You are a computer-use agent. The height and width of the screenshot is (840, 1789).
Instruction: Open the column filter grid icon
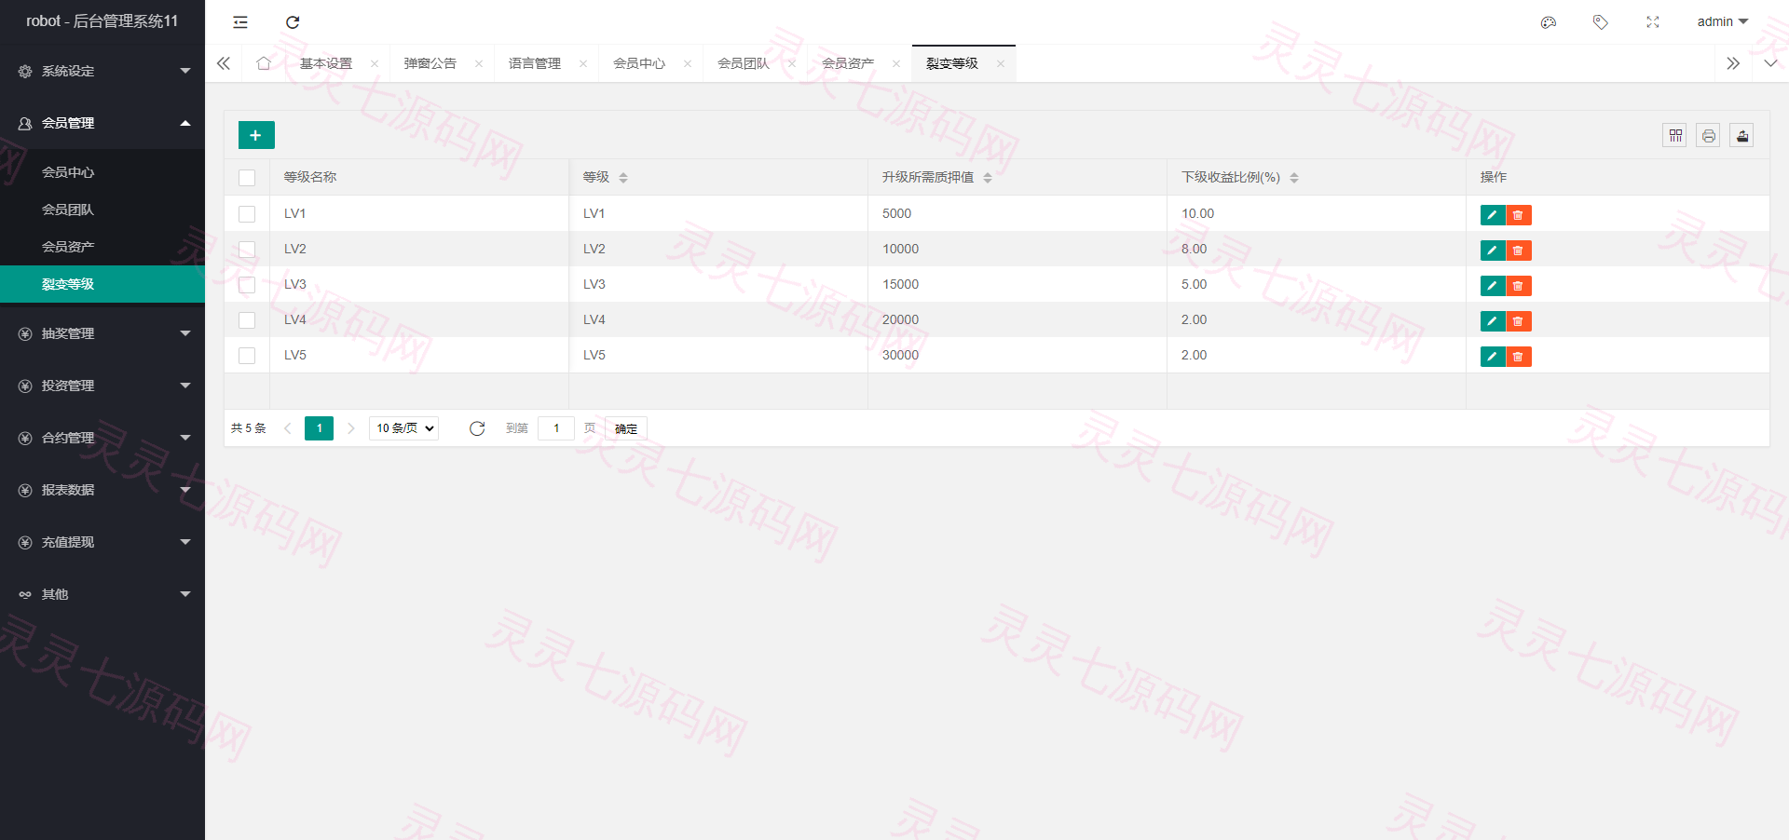pyautogui.click(x=1675, y=136)
